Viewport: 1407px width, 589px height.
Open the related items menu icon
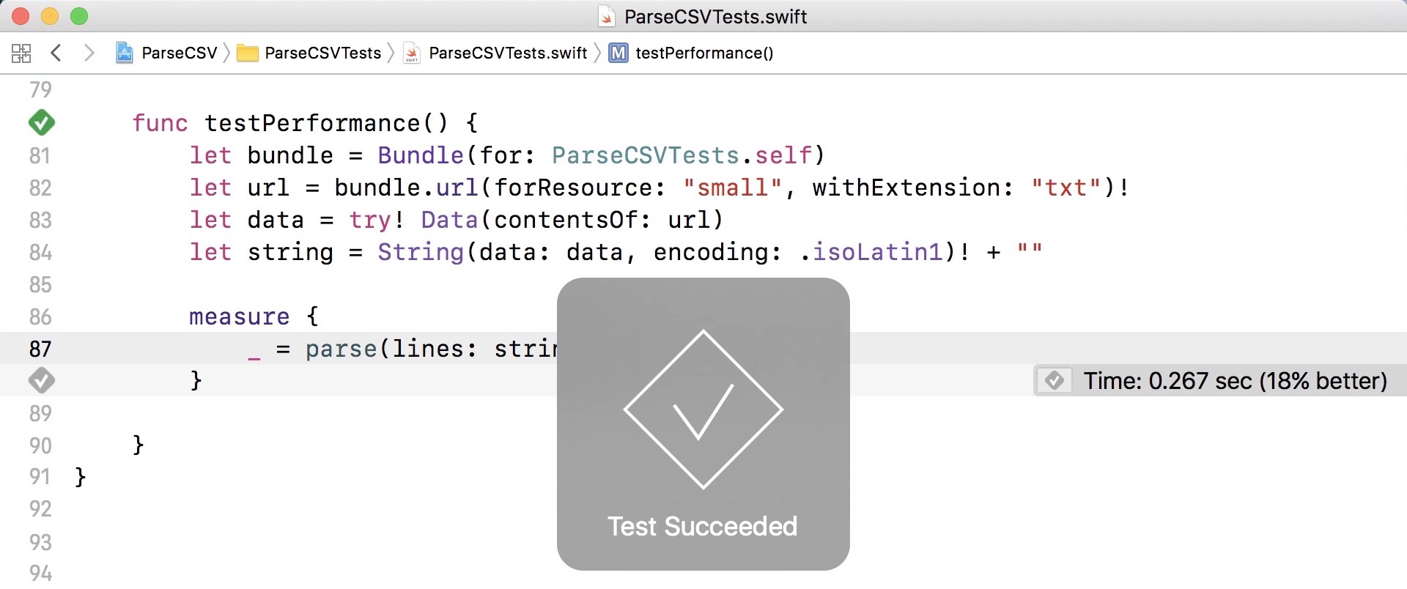coord(21,53)
